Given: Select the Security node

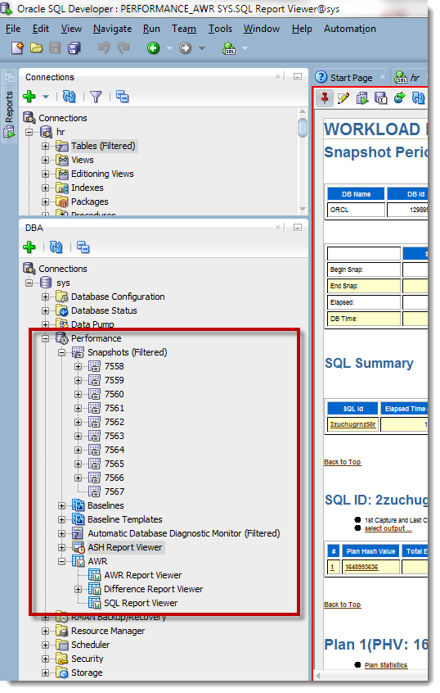Looking at the screenshot, I should tap(87, 659).
